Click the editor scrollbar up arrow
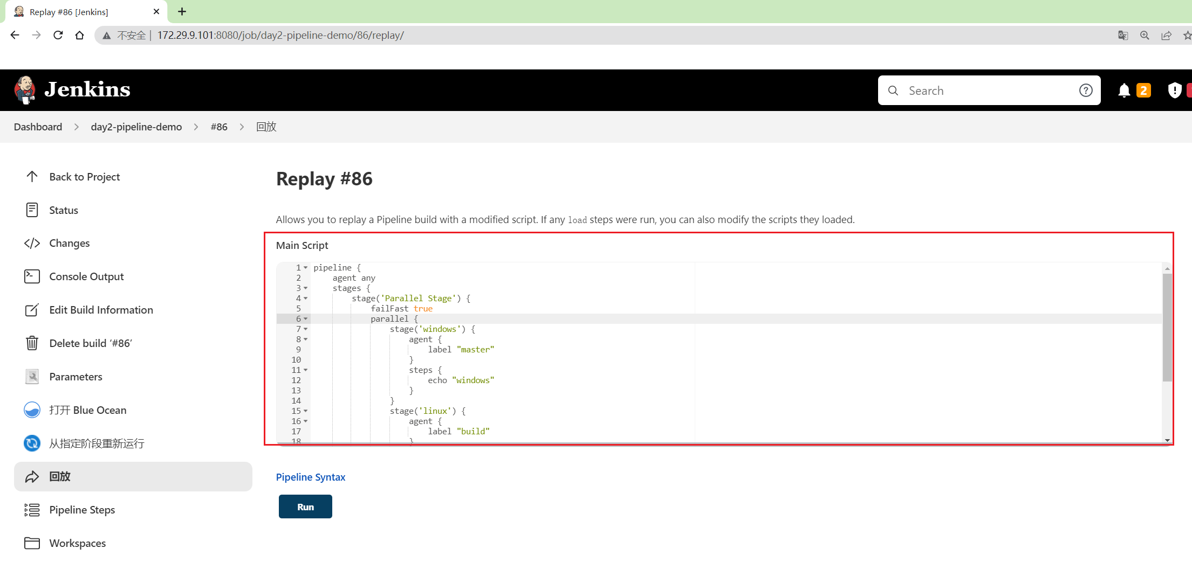This screenshot has height=562, width=1192. [x=1167, y=268]
